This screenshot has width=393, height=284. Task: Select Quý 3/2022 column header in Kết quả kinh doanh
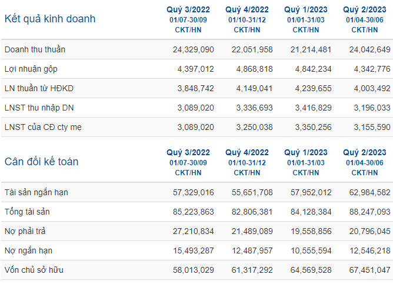pyautogui.click(x=188, y=9)
